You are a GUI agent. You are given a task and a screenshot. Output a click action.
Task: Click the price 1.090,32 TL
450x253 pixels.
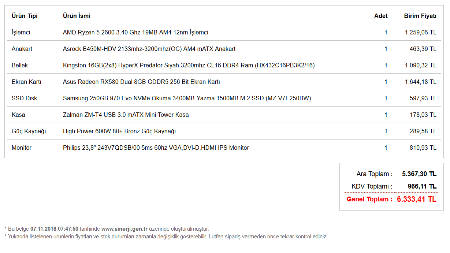421,65
